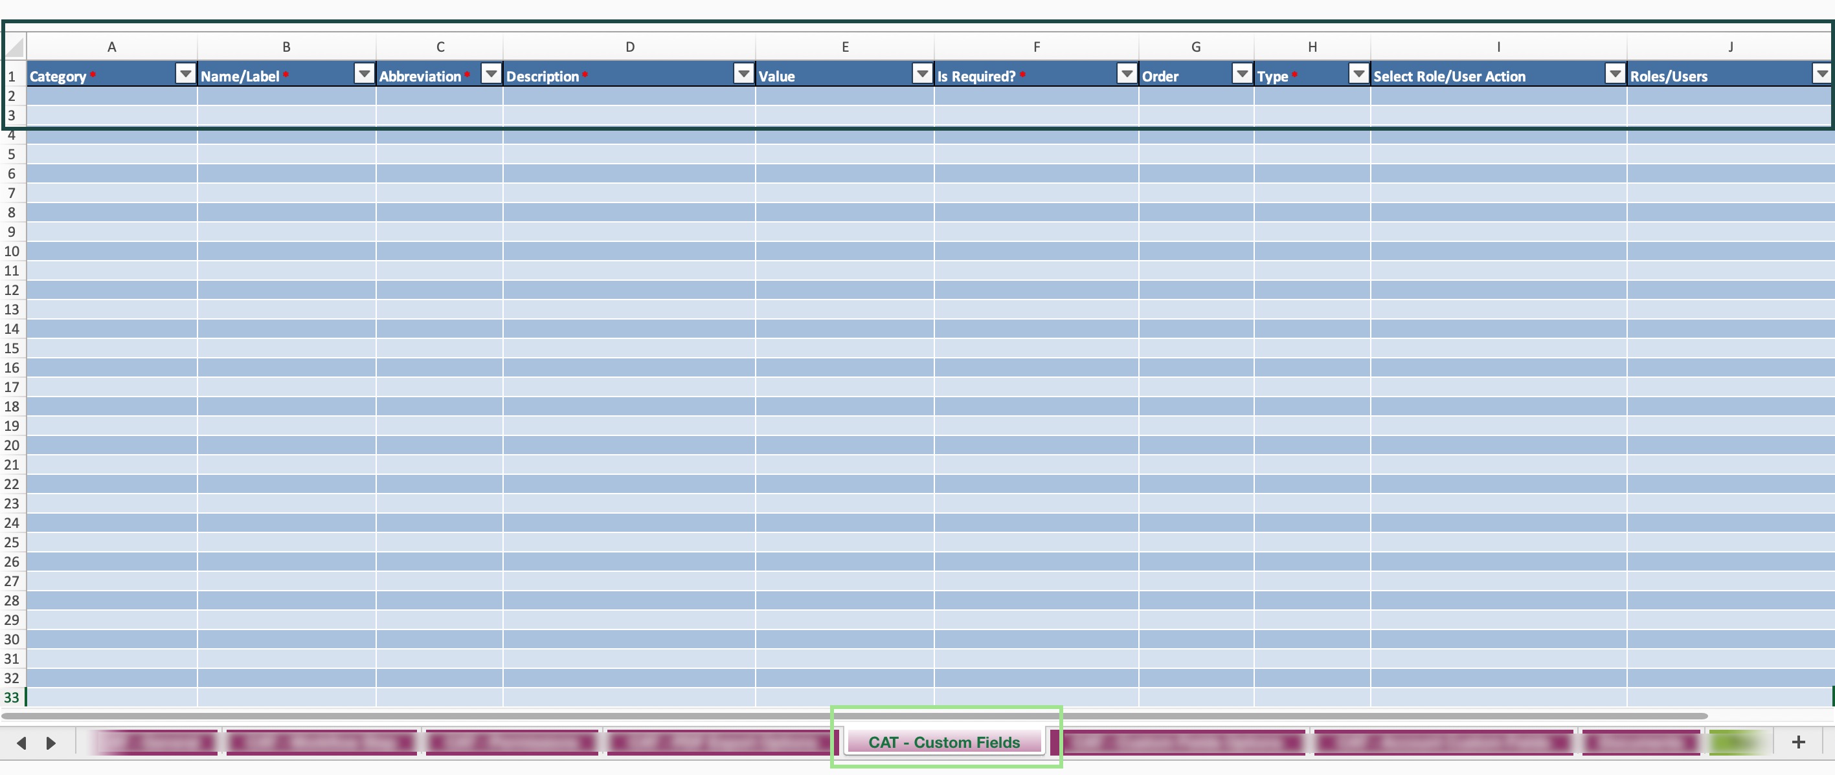Click the empty Type cell in row 20
The width and height of the screenshot is (1835, 775).
pyautogui.click(x=1312, y=445)
